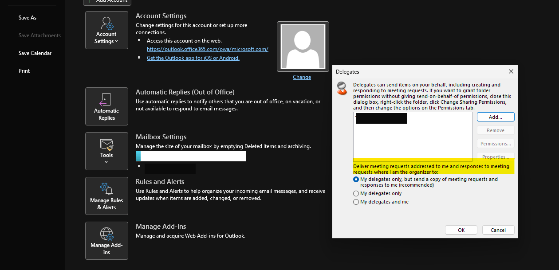Click the delegates key icon in the dialog
This screenshot has height=270, width=559.
(342, 88)
